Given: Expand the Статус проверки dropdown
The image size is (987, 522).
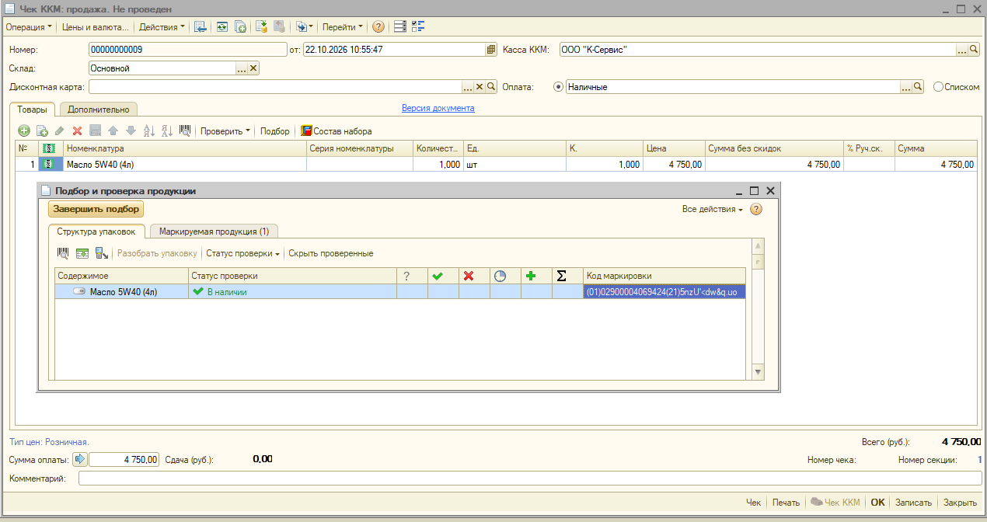Looking at the screenshot, I should coord(243,253).
